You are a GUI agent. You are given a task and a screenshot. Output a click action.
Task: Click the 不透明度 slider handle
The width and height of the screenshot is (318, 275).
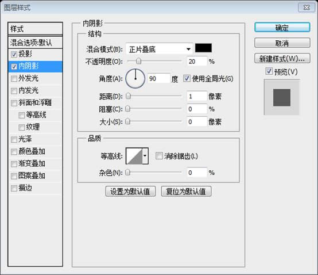[139, 61]
